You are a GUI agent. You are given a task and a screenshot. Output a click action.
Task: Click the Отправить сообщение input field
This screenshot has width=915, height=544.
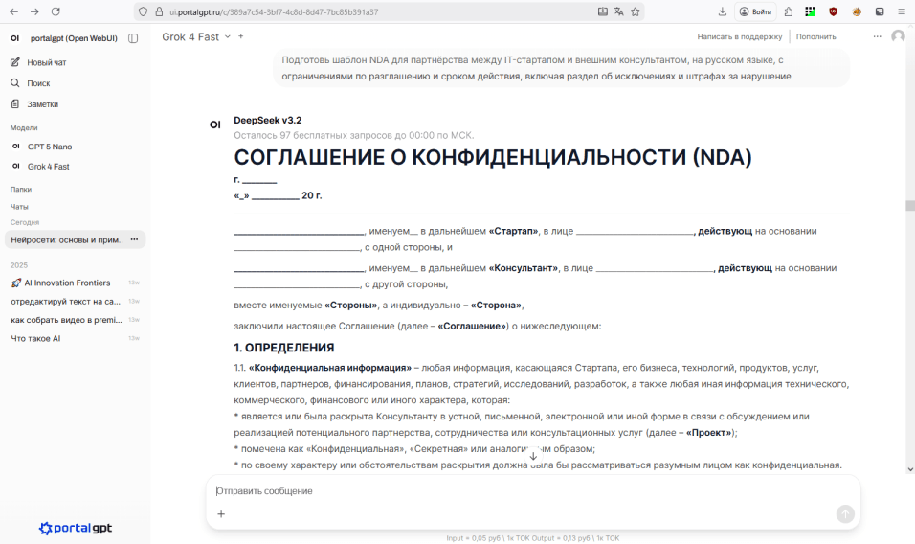click(526, 491)
